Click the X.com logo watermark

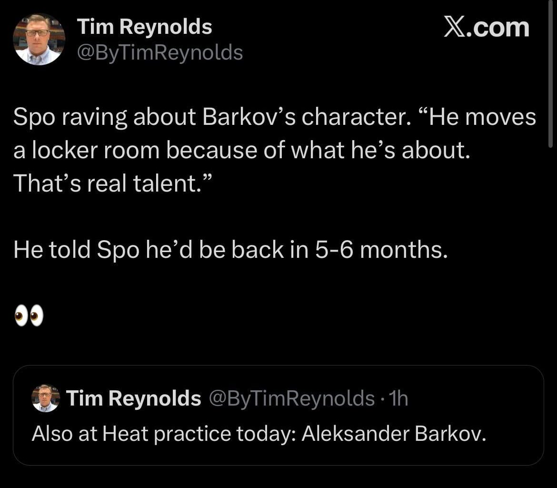click(486, 28)
